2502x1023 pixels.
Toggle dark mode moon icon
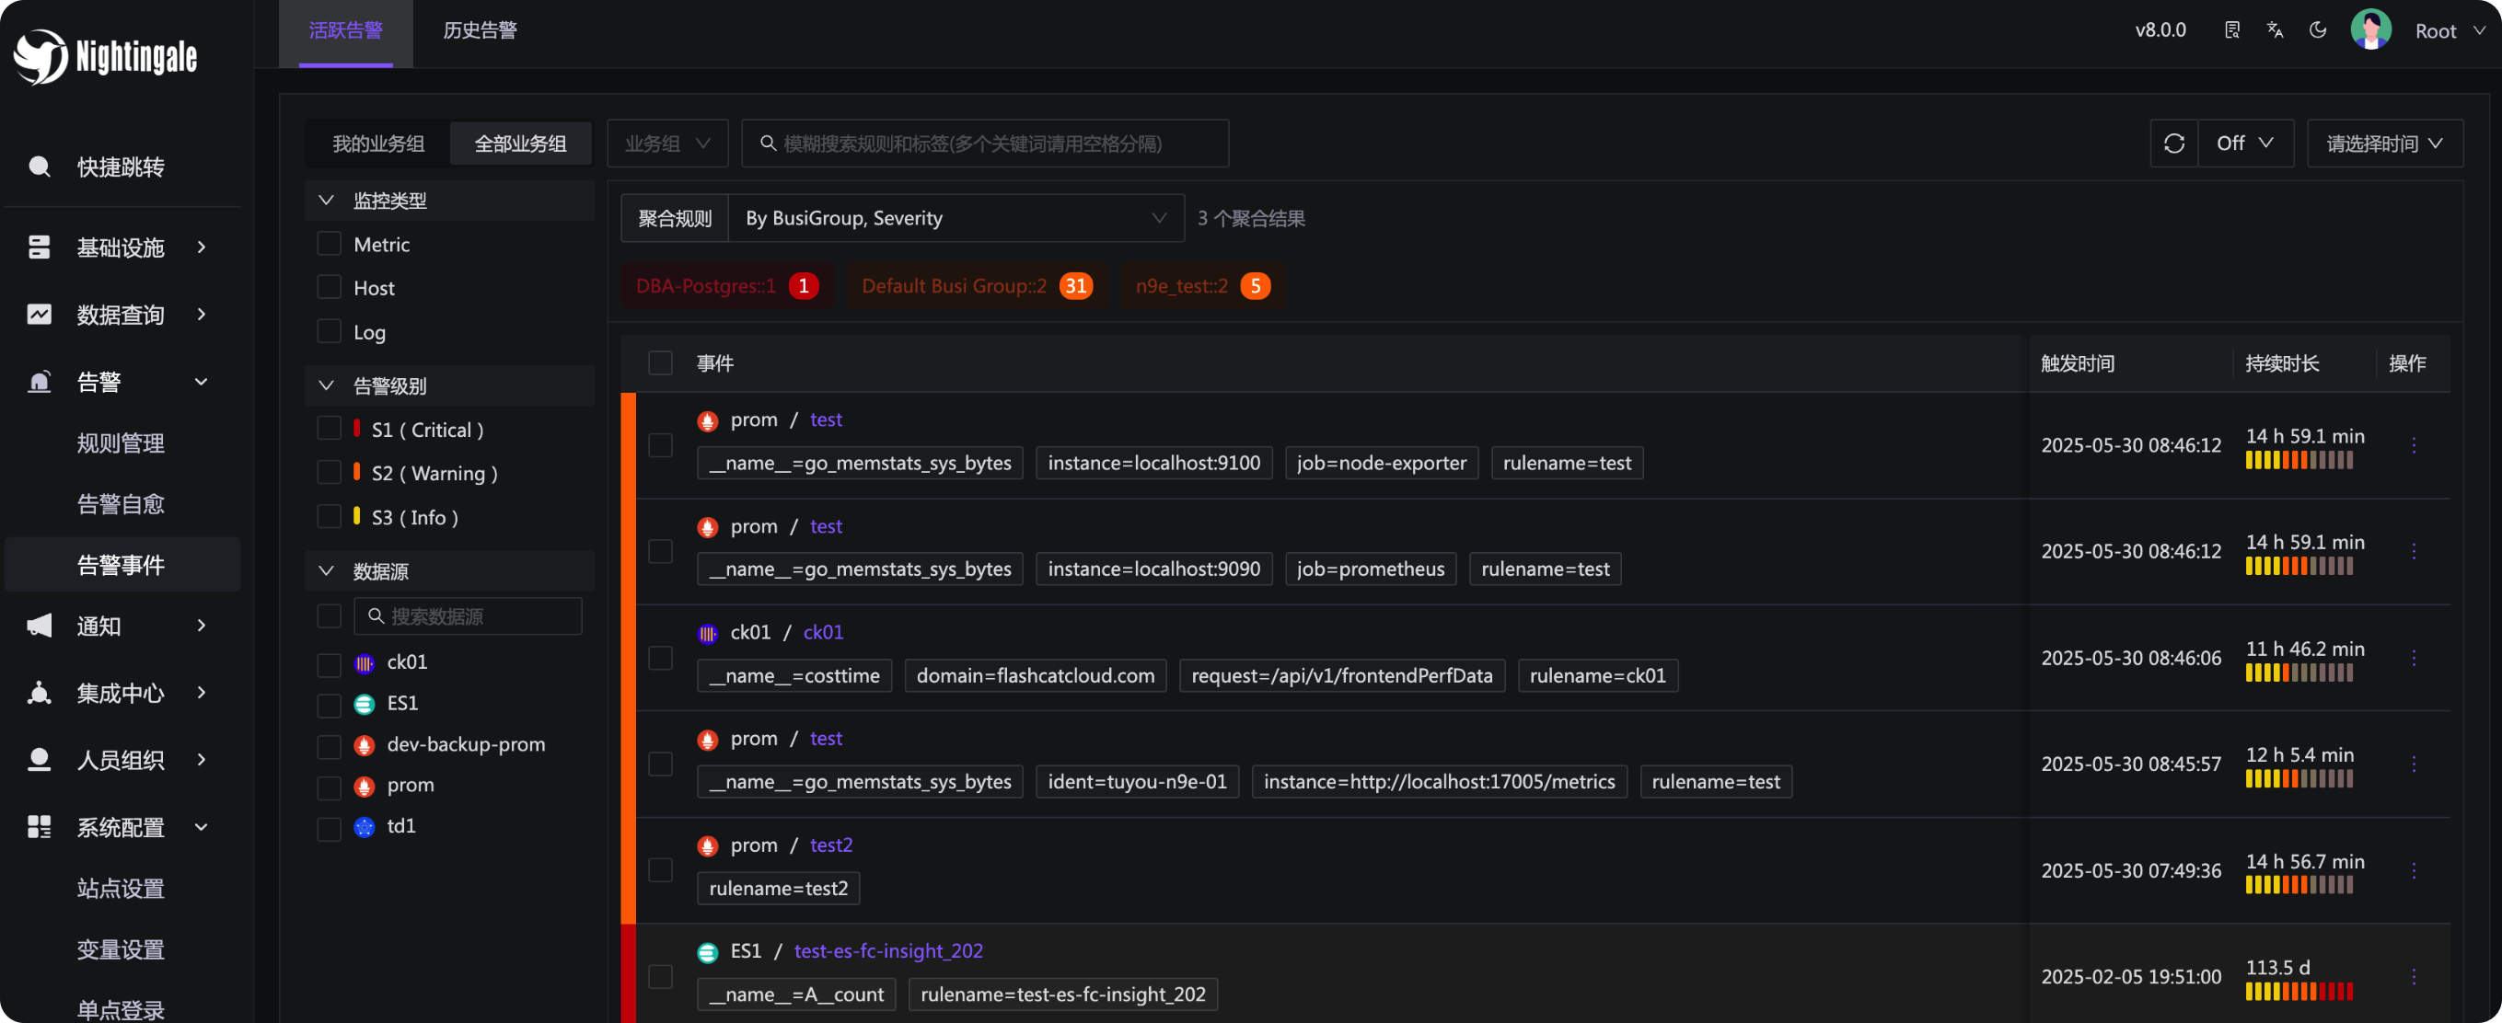pos(2318,30)
